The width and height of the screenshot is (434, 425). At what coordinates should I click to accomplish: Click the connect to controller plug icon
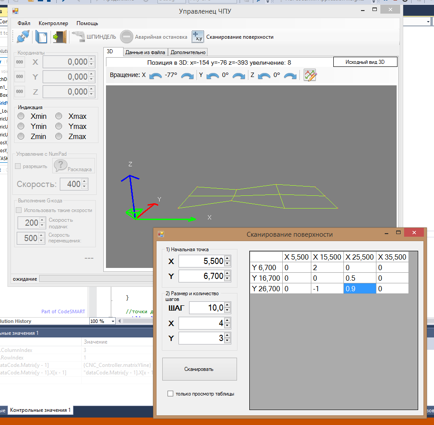23,37
